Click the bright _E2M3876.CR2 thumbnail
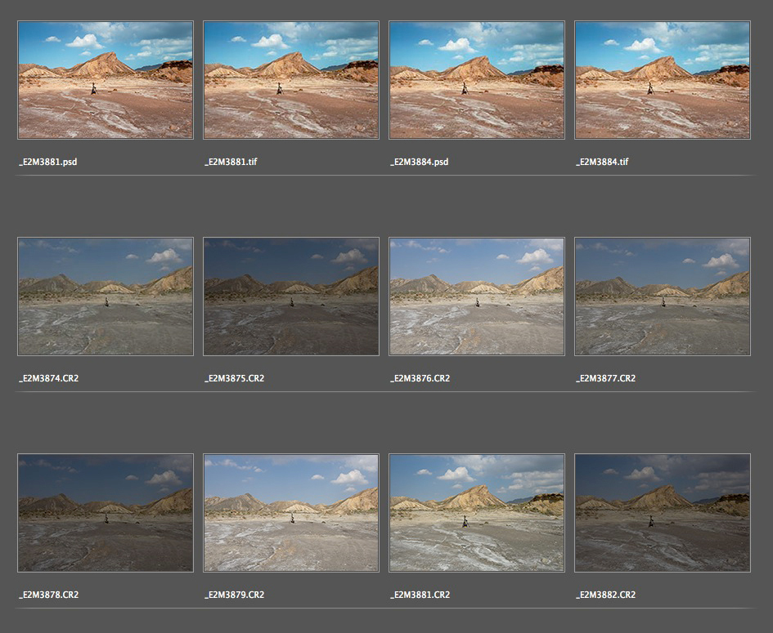The width and height of the screenshot is (773, 633). coord(477,296)
